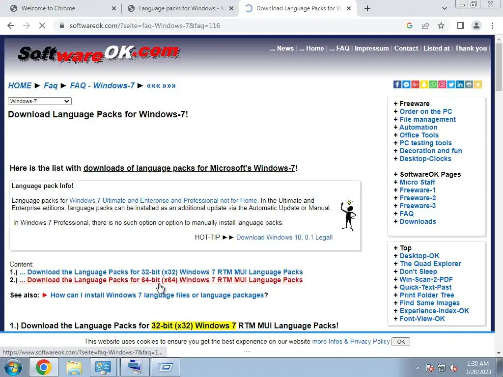Click the previous FAQ «« arrows
The height and width of the screenshot is (377, 503).
(x=153, y=85)
